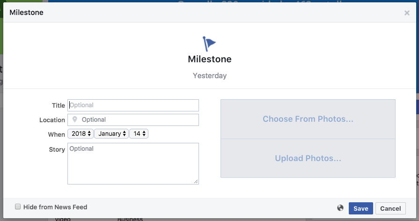Open the globe privacy audience selector
Image resolution: width=419 pixels, height=221 pixels.
340,208
